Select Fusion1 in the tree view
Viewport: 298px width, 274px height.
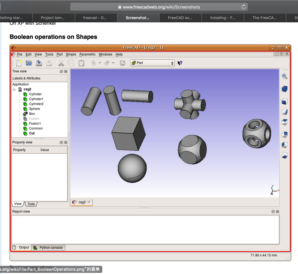point(35,123)
